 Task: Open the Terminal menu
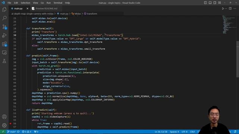pos(58,3)
